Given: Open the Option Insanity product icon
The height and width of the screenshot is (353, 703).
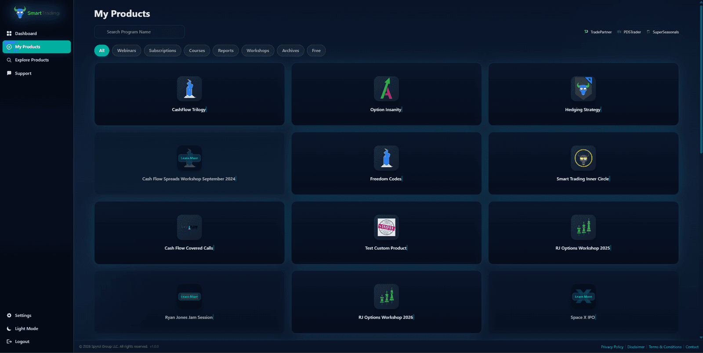Looking at the screenshot, I should click(x=386, y=88).
